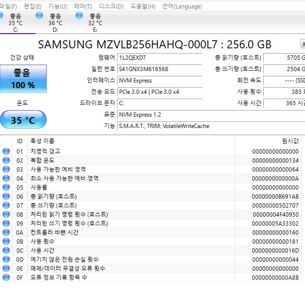Click raw value 0000000B691AB
Image resolution: width=305 pixels, height=292 pixels.
(275, 197)
